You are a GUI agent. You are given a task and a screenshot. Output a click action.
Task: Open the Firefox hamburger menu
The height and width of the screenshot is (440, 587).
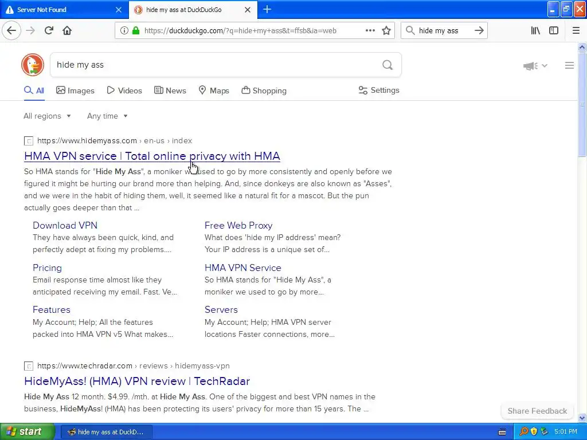576,30
